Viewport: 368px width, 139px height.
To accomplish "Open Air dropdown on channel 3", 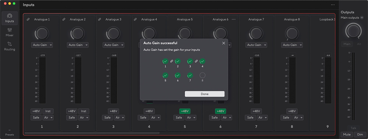I will 120,117.
